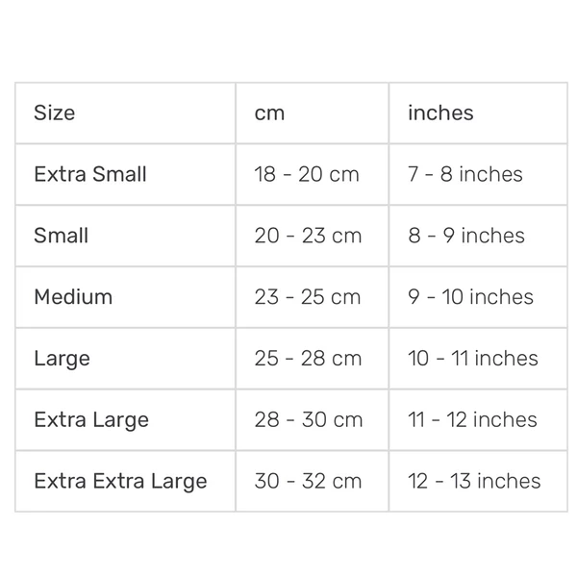The image size is (577, 577).
Task: Click the 9 - 10 inches cell
Action: pos(471,297)
